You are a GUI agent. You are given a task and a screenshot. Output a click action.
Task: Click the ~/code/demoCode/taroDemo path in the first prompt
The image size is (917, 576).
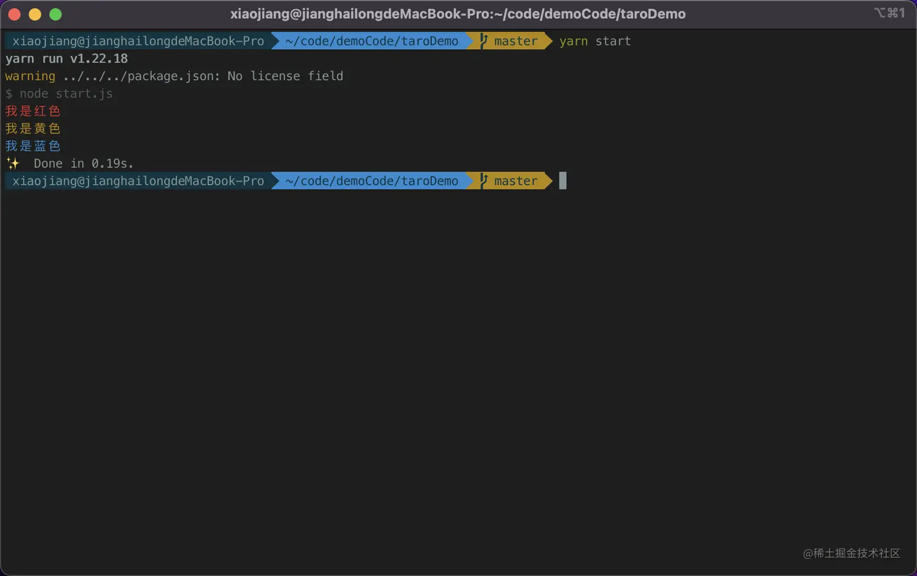coord(372,41)
